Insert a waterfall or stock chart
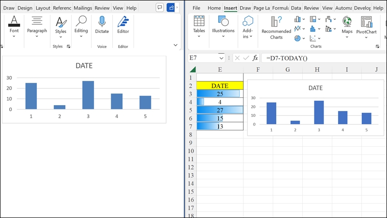 328,19
